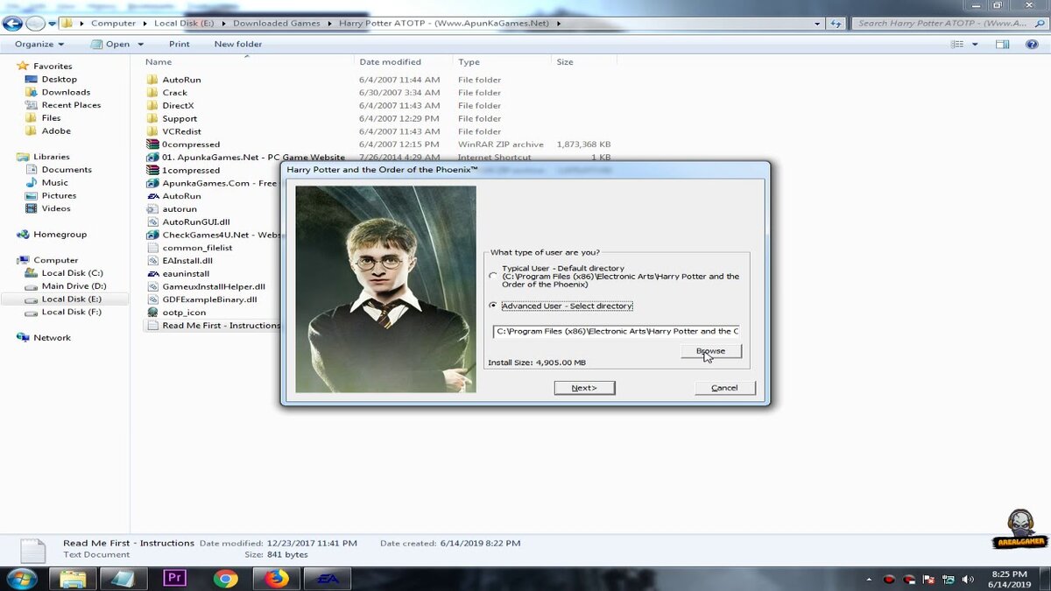Viewport: 1051px width, 591px height.
Task: Select the VCRedist folder
Action: click(x=181, y=131)
